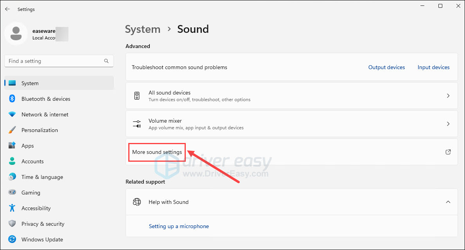Open More sound settings via external link icon
The height and width of the screenshot is (250, 465).
(x=448, y=152)
